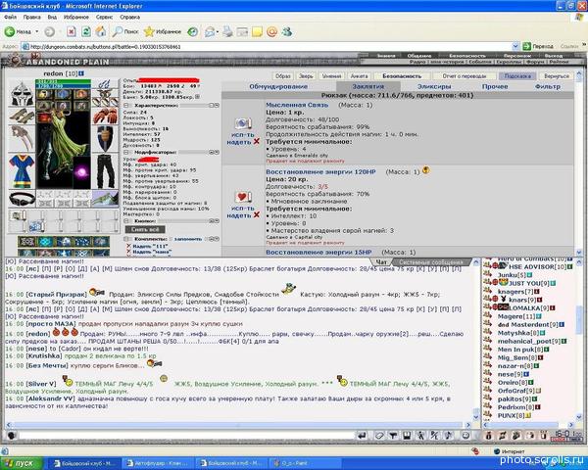Click the Анкета button
Viewport: 588px width, 470px height.
tap(360, 76)
